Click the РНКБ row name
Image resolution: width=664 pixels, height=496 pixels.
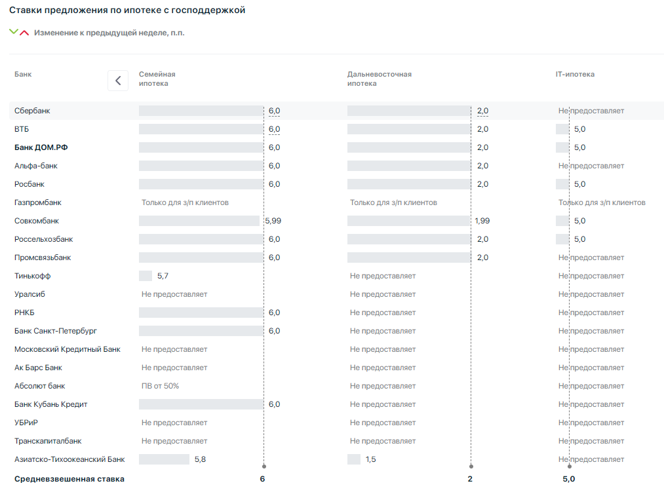click(x=24, y=313)
